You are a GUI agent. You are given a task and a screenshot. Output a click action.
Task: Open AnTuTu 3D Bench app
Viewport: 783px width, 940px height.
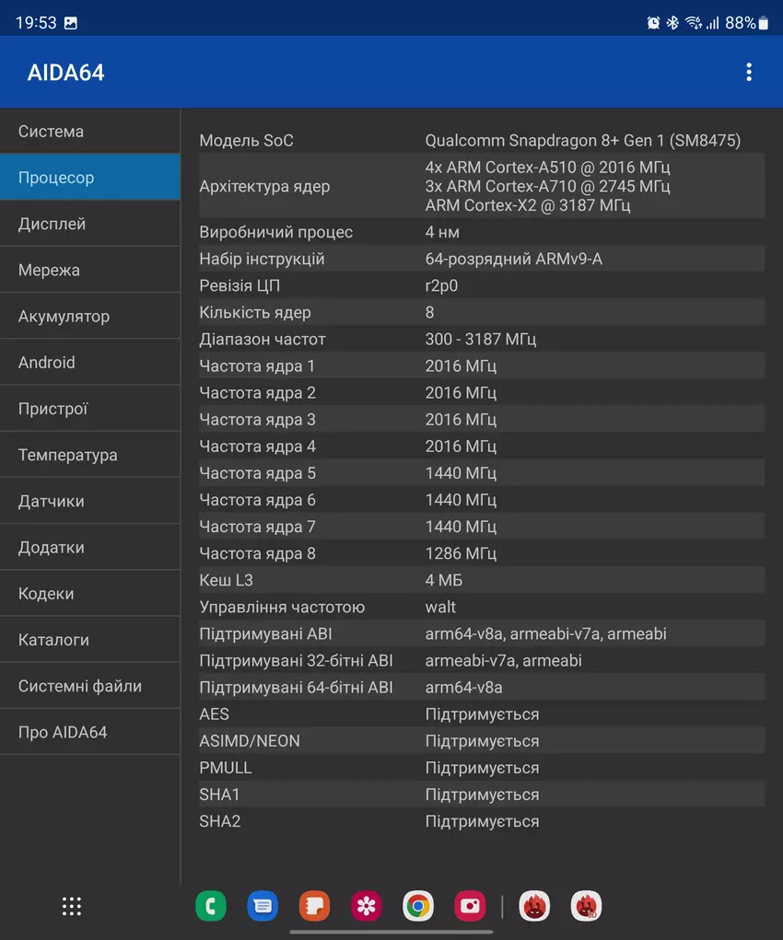pos(587,906)
